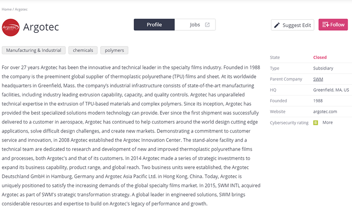The image size is (352, 220).
Task: Click the Parent Company label
Action: 286,79
